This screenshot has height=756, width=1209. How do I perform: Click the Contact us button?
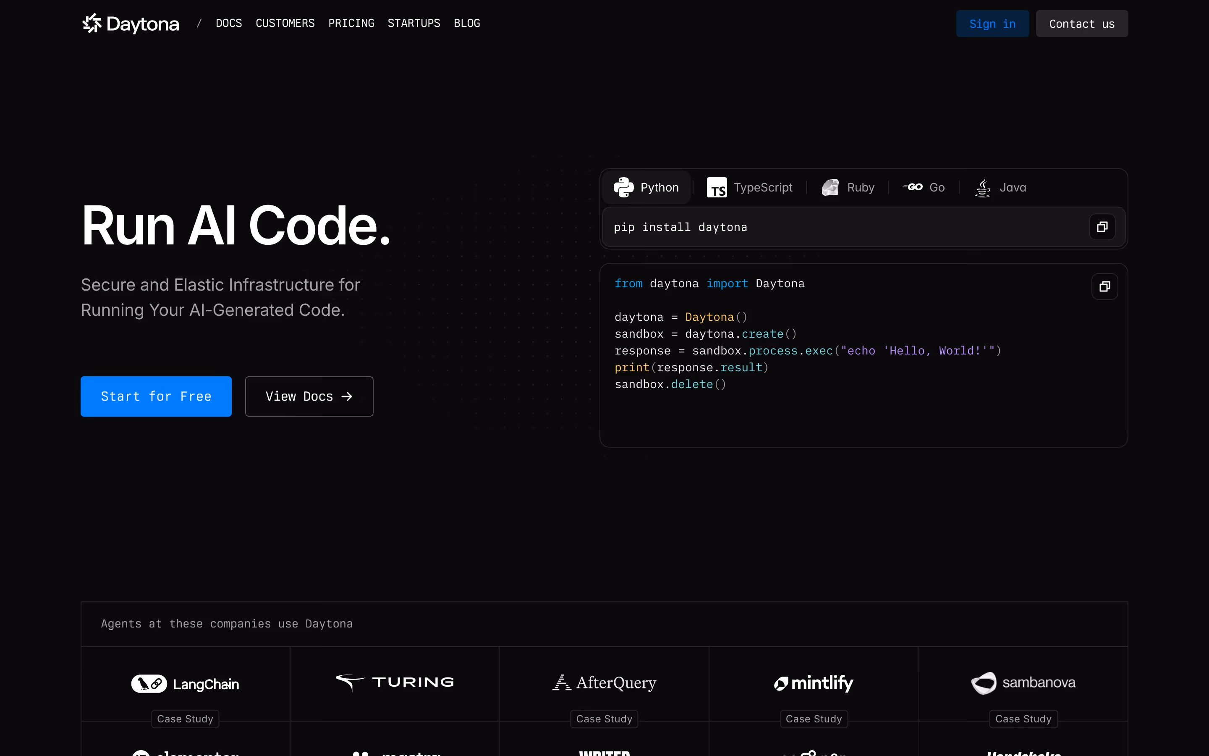pos(1082,24)
